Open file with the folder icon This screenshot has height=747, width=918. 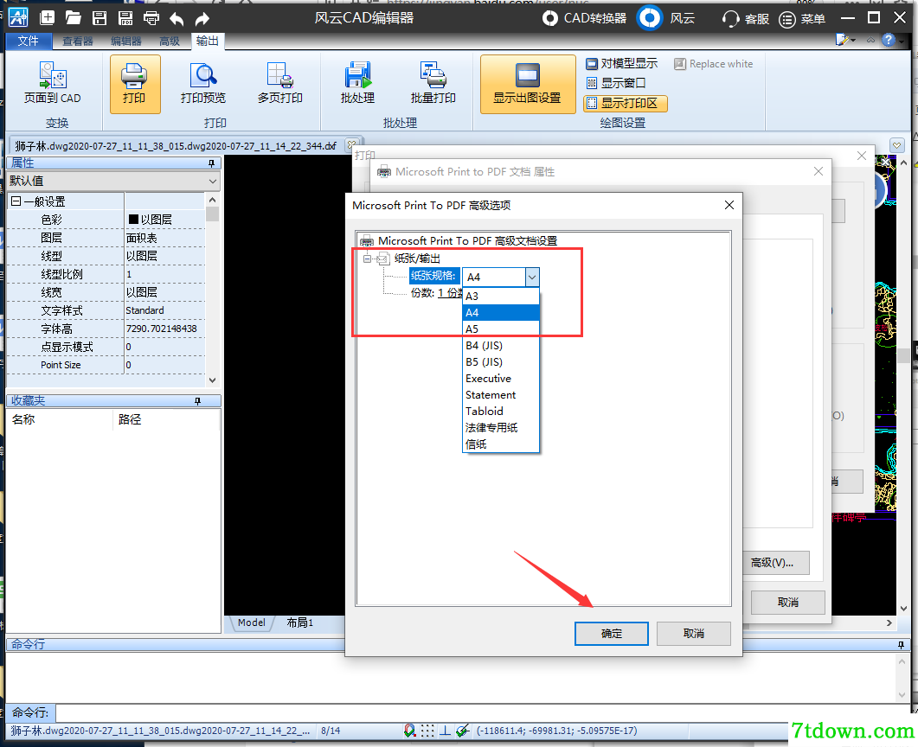tap(74, 18)
